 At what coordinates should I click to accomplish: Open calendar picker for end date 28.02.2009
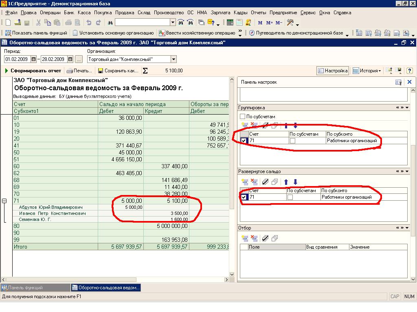pyautogui.click(x=70, y=59)
